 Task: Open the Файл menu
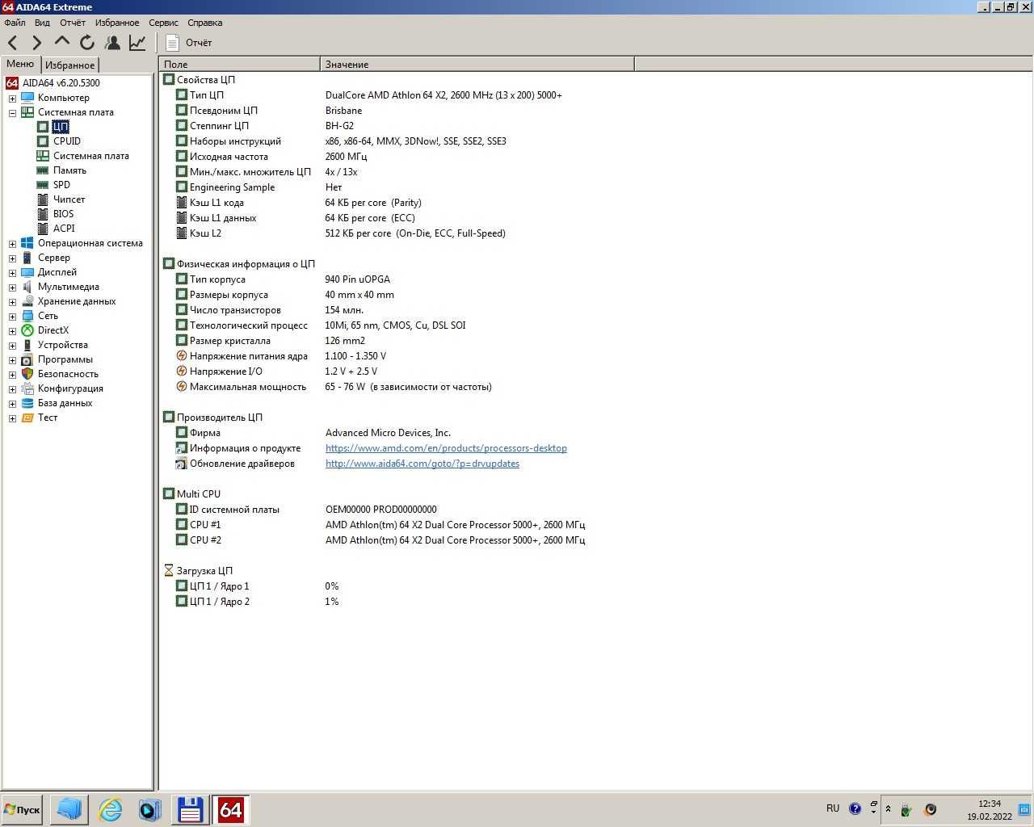coord(15,23)
